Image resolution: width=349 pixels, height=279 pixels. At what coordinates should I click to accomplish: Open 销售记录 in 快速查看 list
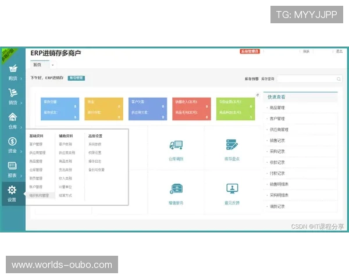[x=277, y=141]
